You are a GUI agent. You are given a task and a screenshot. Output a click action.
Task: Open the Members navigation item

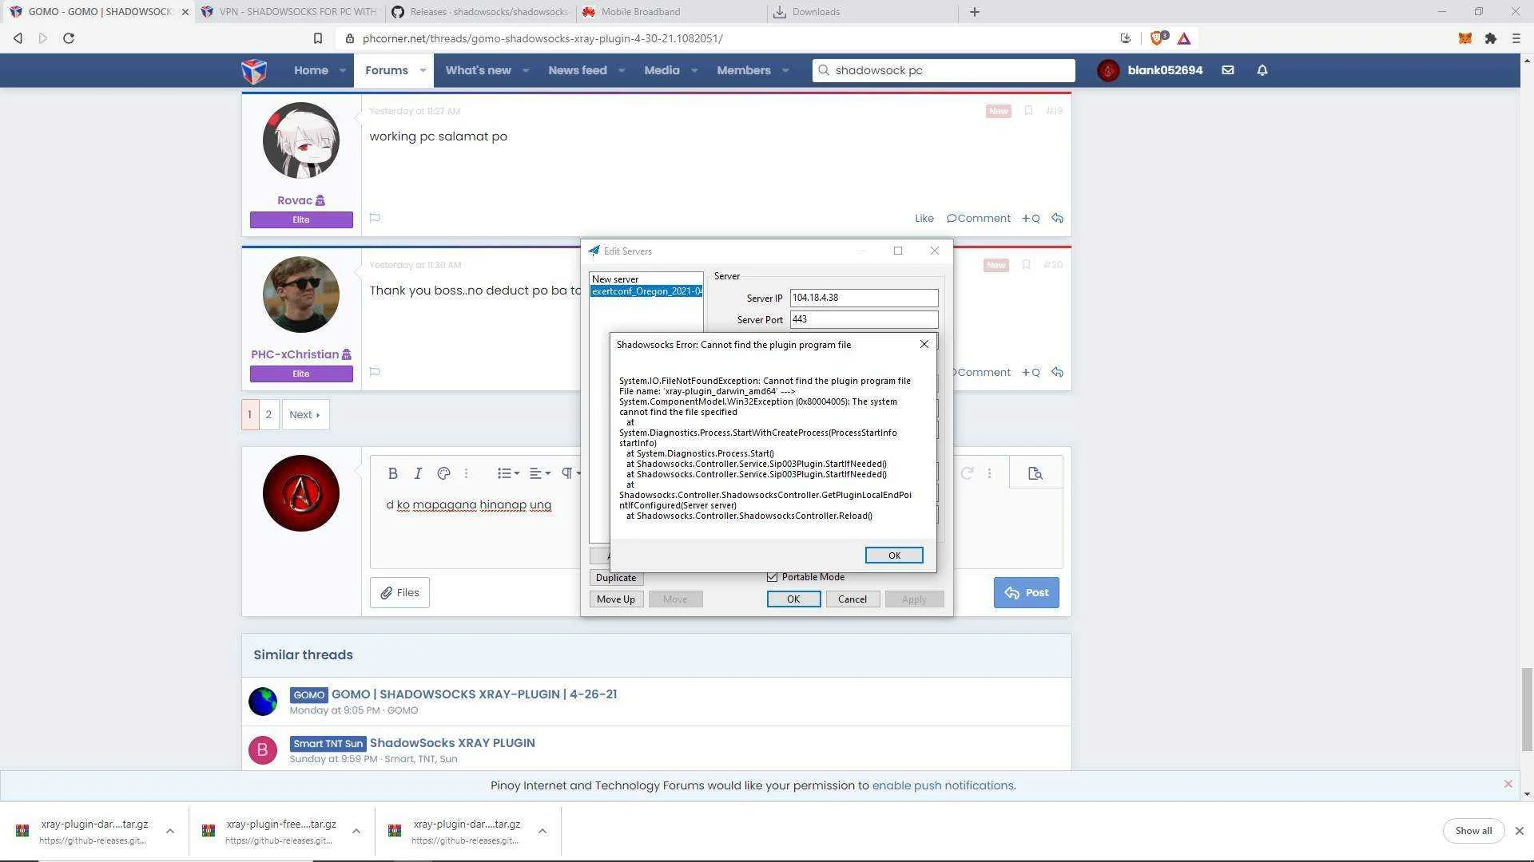(744, 70)
